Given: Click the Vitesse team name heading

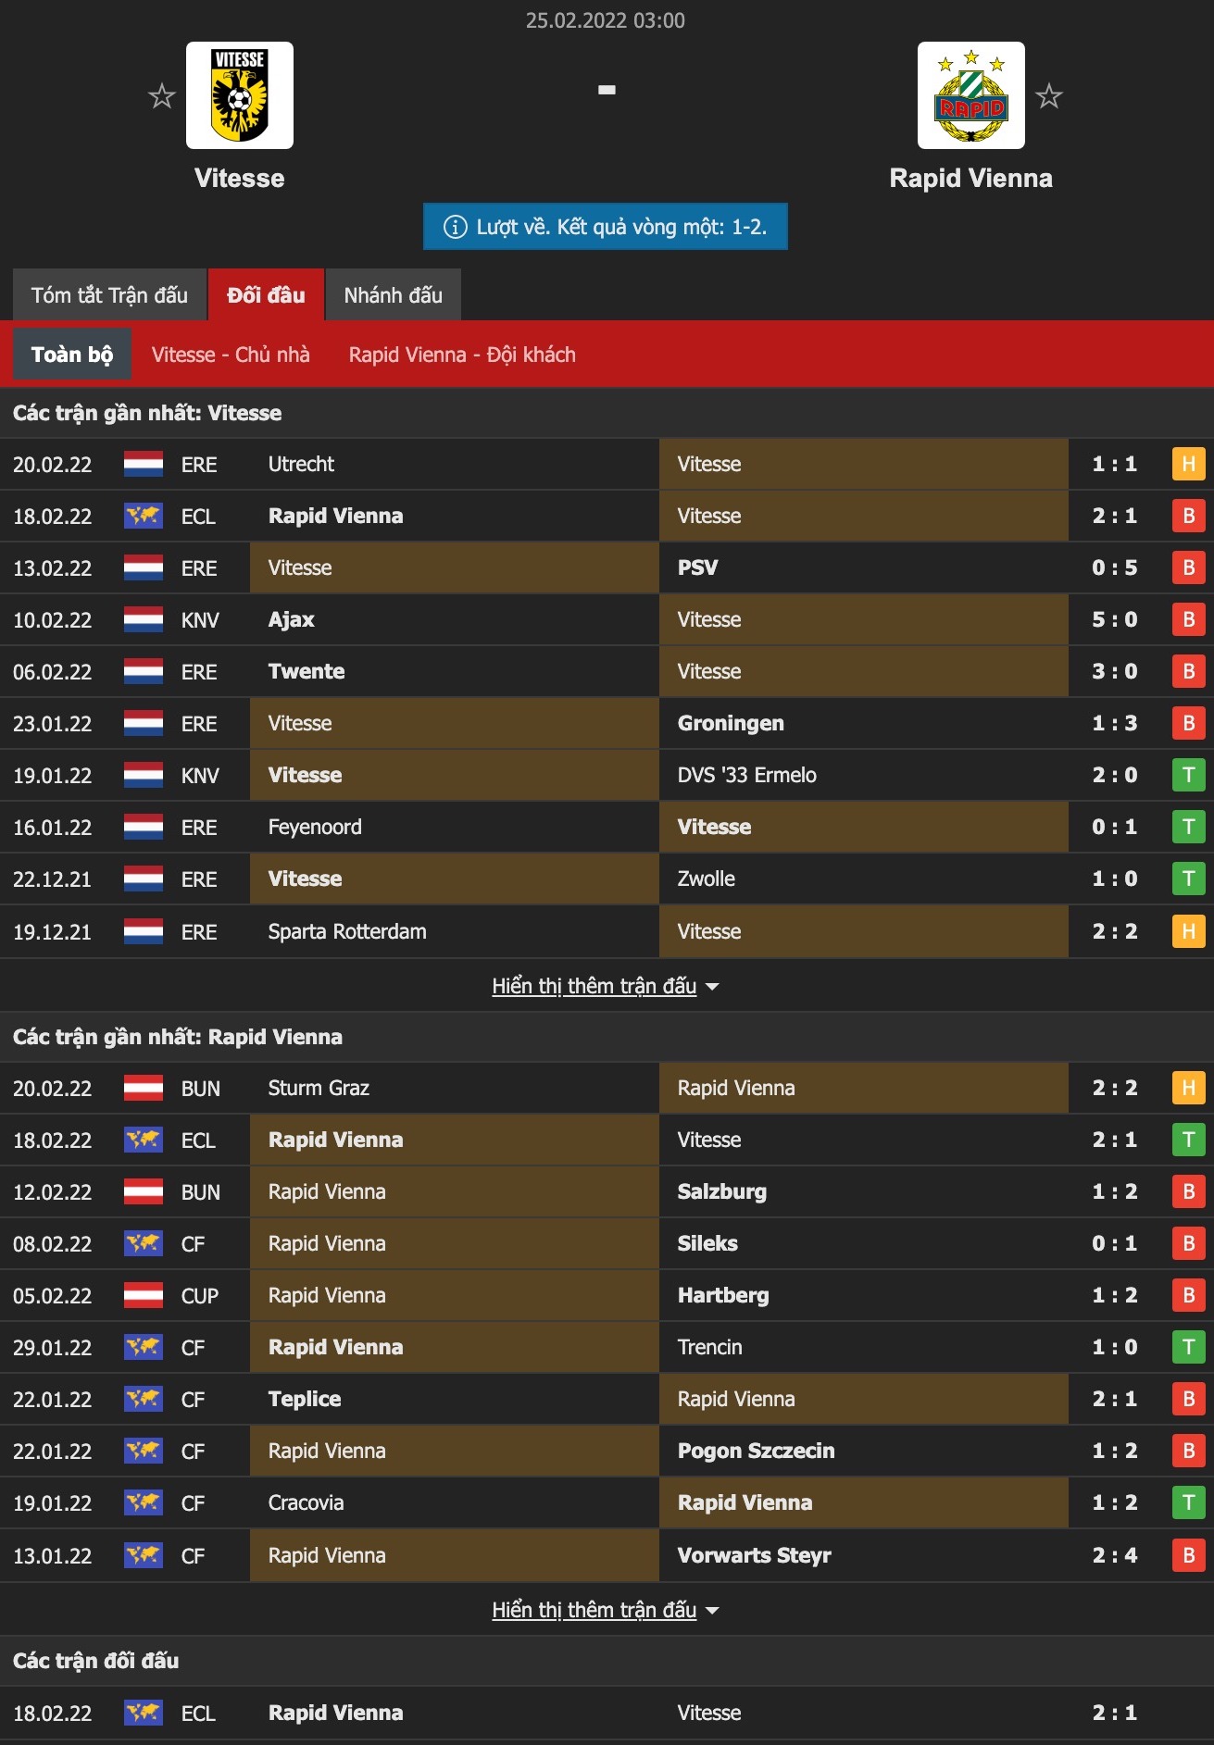Looking at the screenshot, I should point(240,178).
